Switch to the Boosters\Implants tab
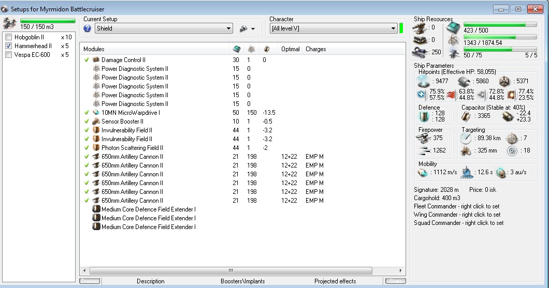The height and width of the screenshot is (288, 549). click(x=242, y=281)
